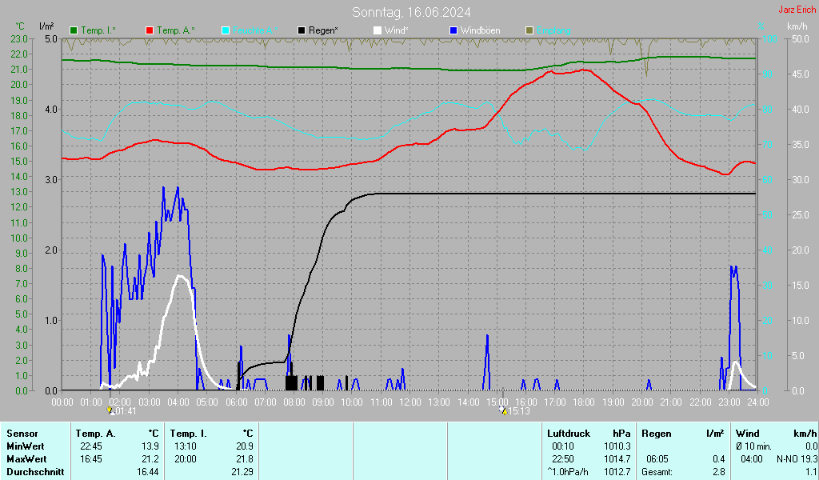Click the MaxWert row label
This screenshot has width=819, height=480.
(26, 459)
